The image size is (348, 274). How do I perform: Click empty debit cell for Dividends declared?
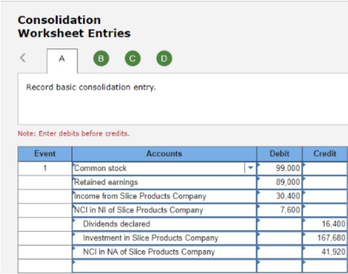click(280, 224)
